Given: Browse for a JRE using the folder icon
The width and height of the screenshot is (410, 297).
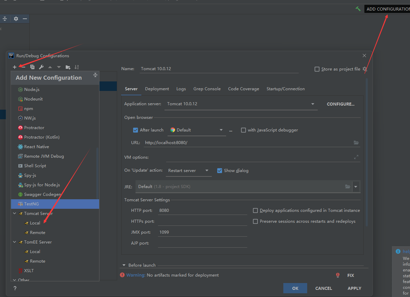Looking at the screenshot, I should 348,187.
